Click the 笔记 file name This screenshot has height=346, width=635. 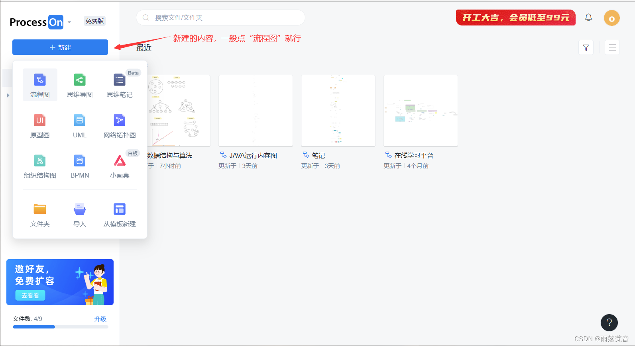click(x=318, y=155)
